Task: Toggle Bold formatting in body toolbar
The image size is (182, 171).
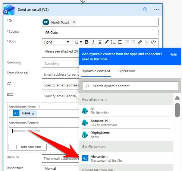Action: coord(87,42)
